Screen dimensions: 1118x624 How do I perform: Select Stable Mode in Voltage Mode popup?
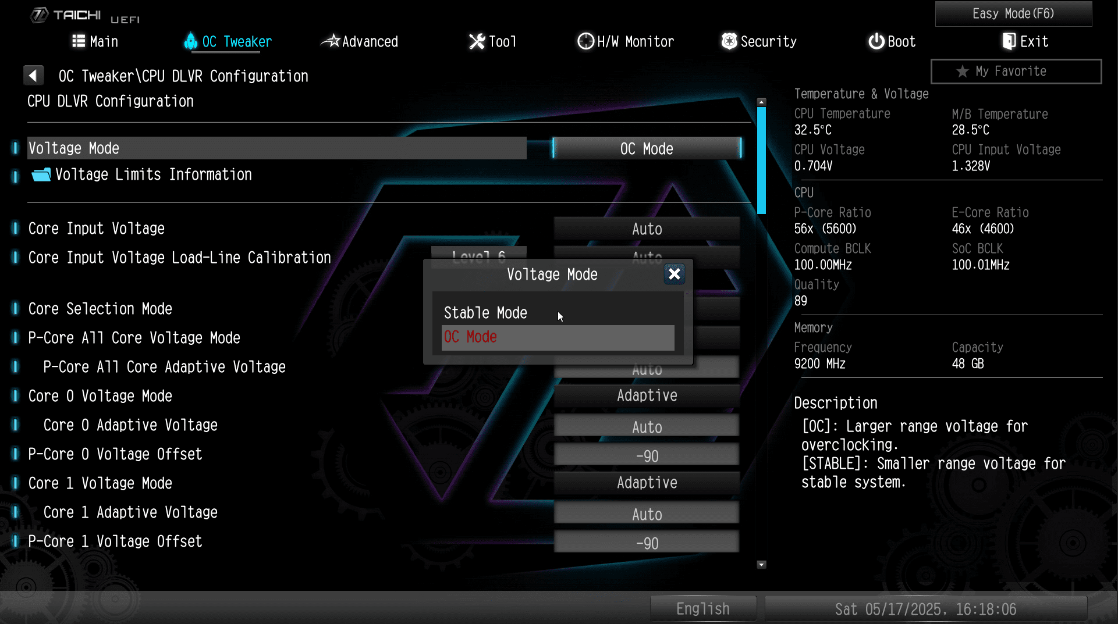click(x=558, y=313)
